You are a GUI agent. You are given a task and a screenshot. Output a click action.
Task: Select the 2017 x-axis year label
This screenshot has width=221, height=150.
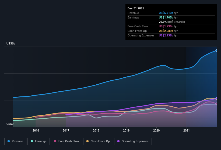(x=66, y=130)
